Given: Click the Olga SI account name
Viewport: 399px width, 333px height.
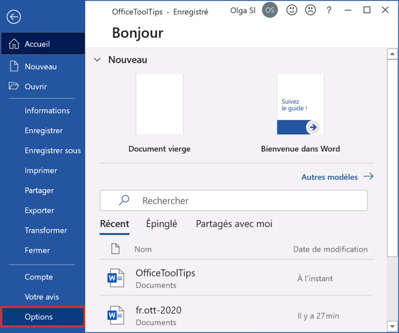Looking at the screenshot, I should (243, 11).
